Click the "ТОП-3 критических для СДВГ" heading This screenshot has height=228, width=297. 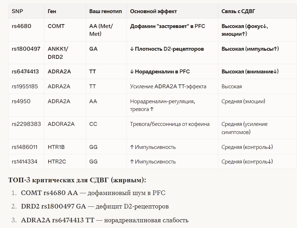(x=77, y=180)
